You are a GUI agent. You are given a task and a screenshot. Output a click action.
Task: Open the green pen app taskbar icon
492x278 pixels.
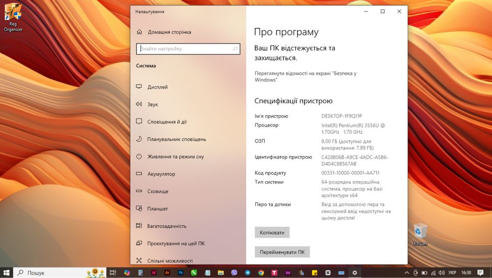(194, 273)
